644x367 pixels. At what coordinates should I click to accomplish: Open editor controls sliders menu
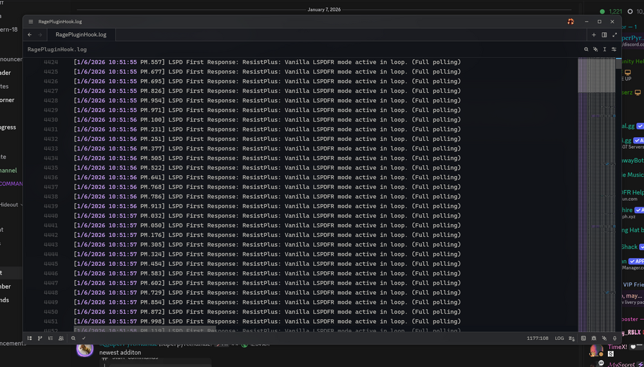click(614, 50)
